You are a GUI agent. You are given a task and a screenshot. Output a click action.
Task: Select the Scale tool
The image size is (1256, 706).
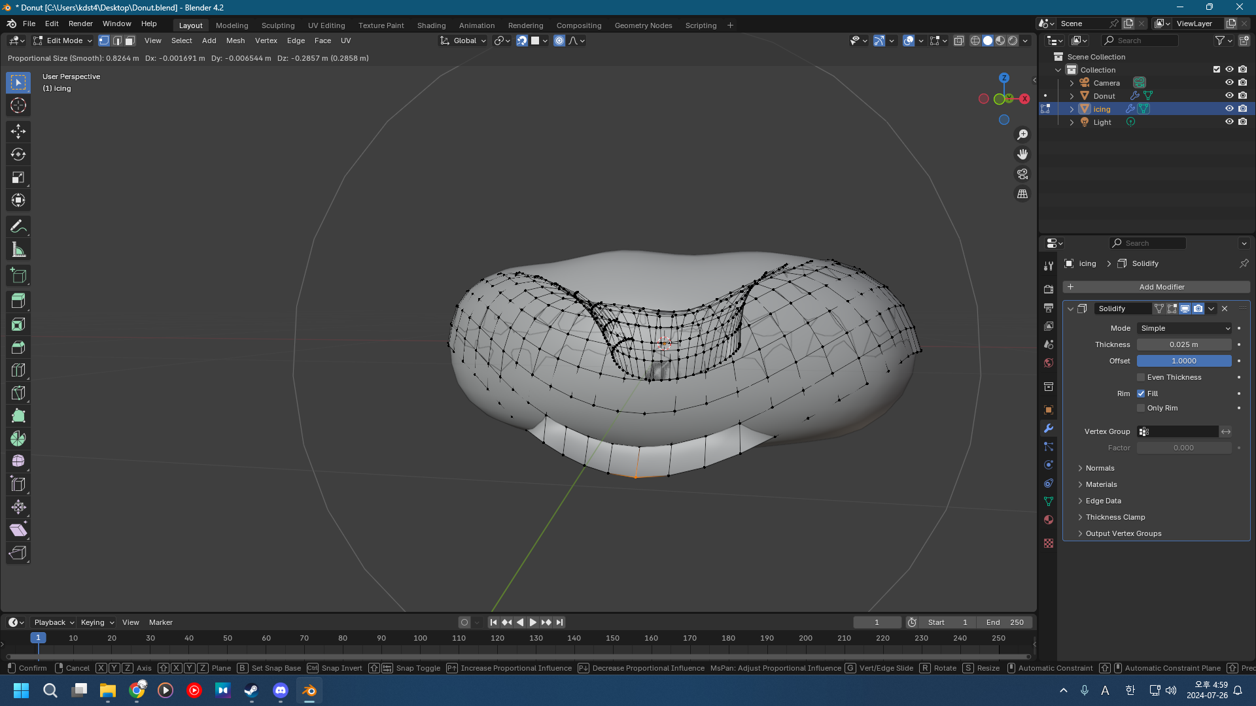(18, 177)
